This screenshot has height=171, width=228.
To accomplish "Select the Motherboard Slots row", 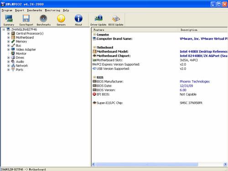I will [x=160, y=60].
